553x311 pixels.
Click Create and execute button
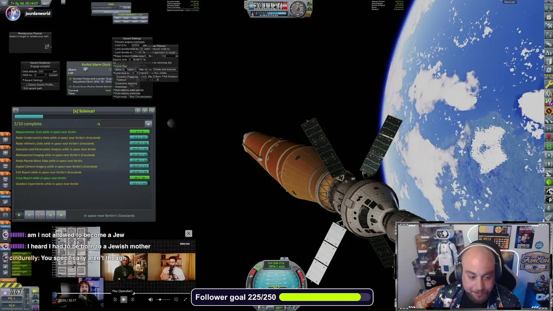165,70
